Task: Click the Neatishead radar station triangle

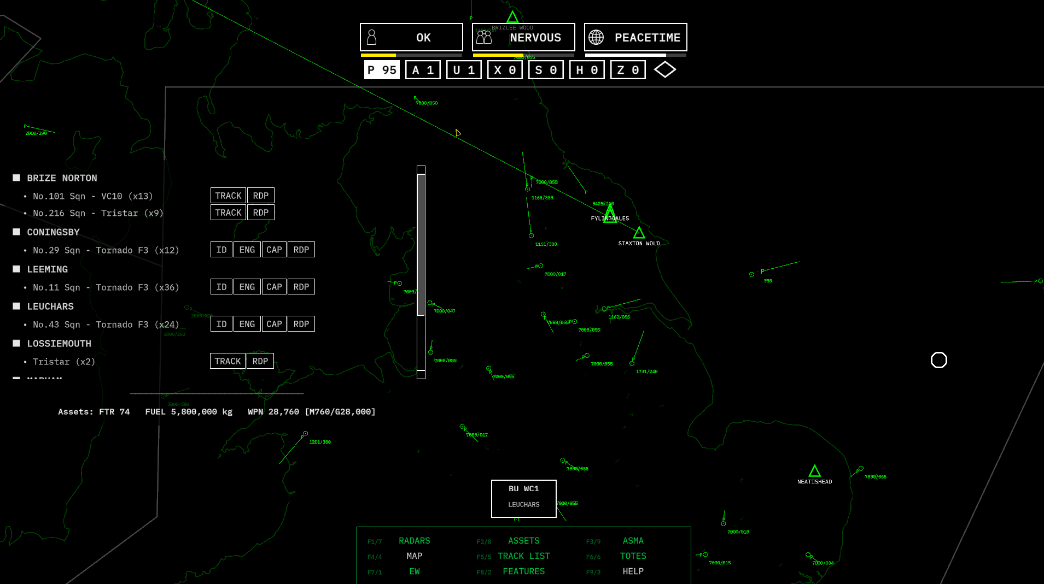Action: 814,471
